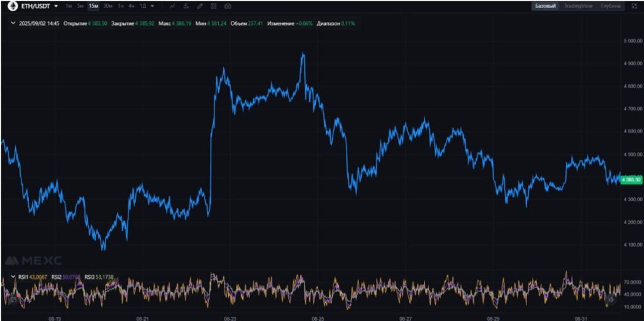Click the Закрытие 4 385,92 value

pyautogui.click(x=133, y=24)
